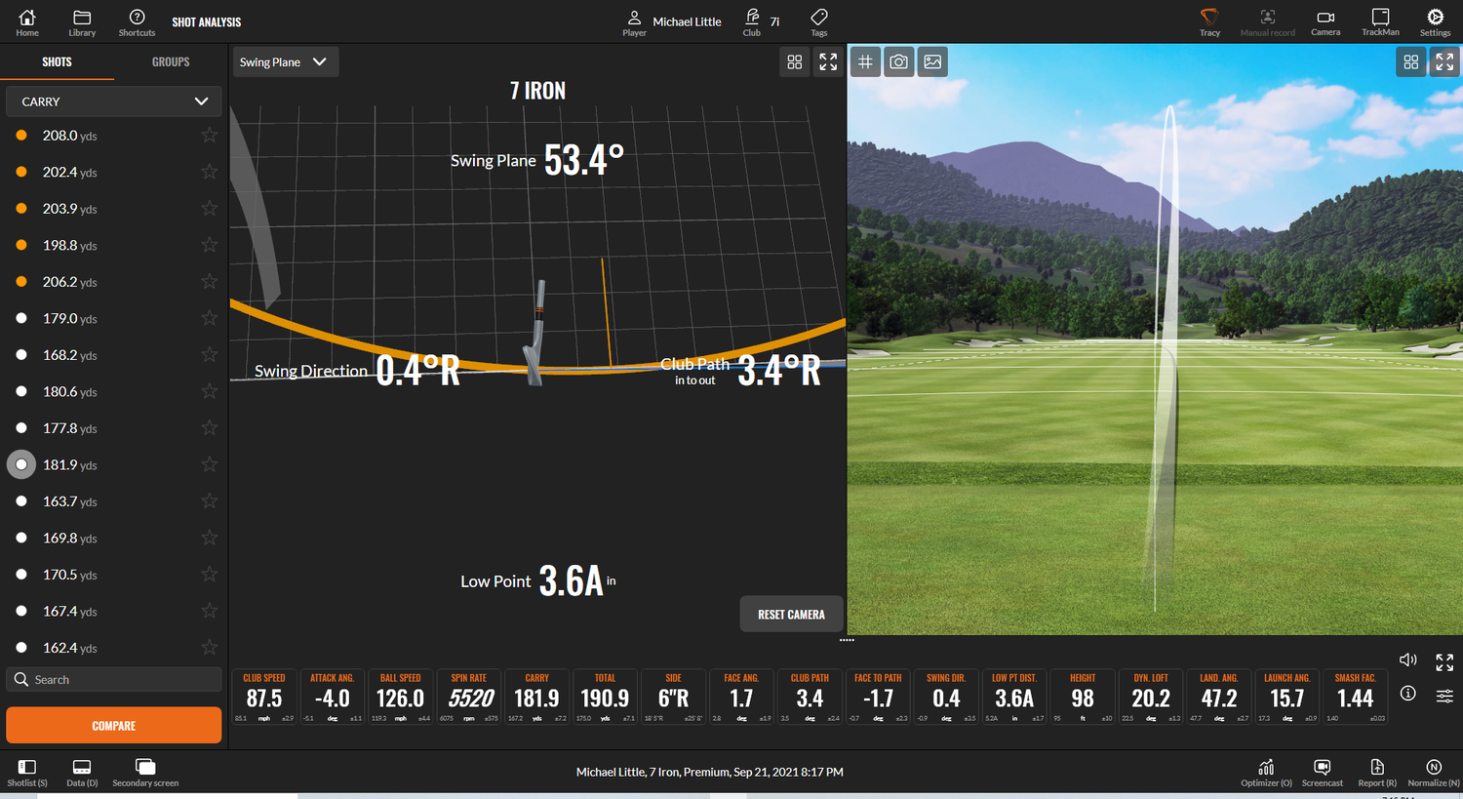Switch to the GROUPS tab

tap(171, 61)
